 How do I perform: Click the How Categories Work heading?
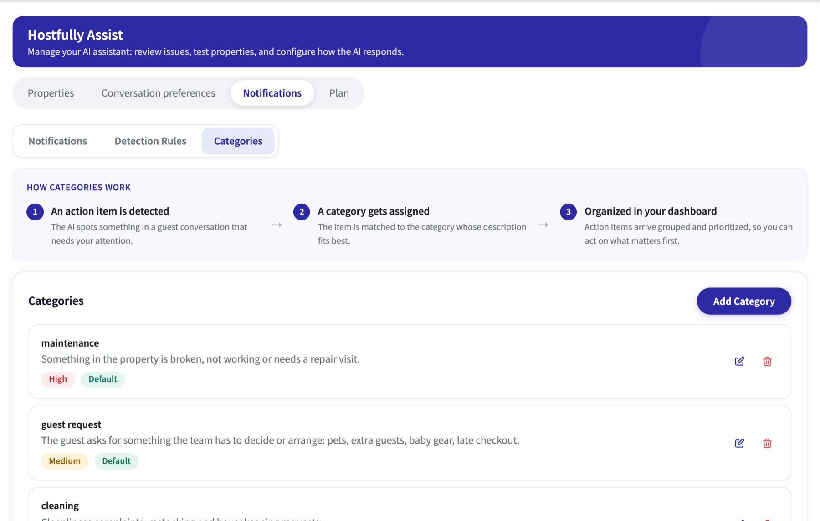pyautogui.click(x=79, y=187)
